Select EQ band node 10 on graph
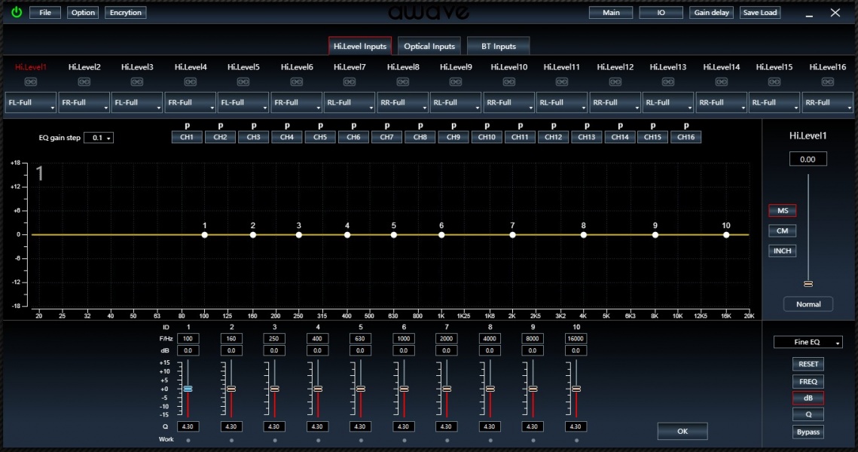This screenshot has height=452, width=858. click(x=726, y=235)
